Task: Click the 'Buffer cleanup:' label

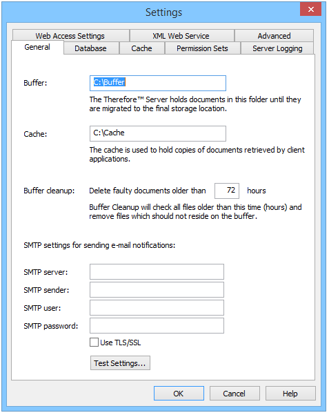Action: click(x=49, y=191)
